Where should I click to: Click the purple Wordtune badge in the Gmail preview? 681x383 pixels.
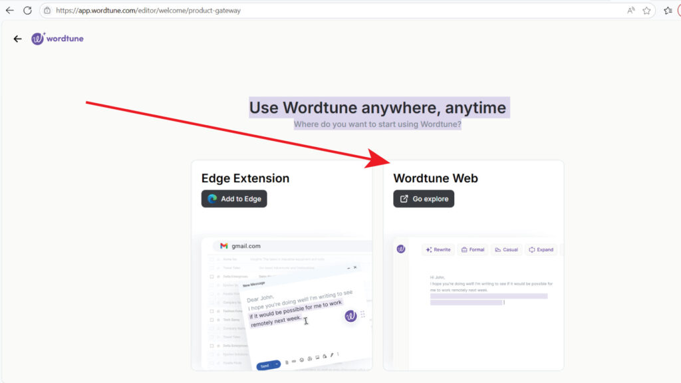click(x=350, y=316)
